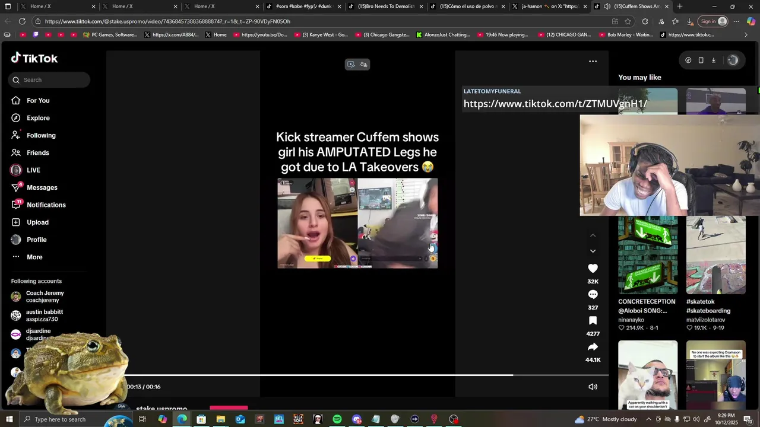Go back in the browser
760x427 pixels.
pos(8,21)
